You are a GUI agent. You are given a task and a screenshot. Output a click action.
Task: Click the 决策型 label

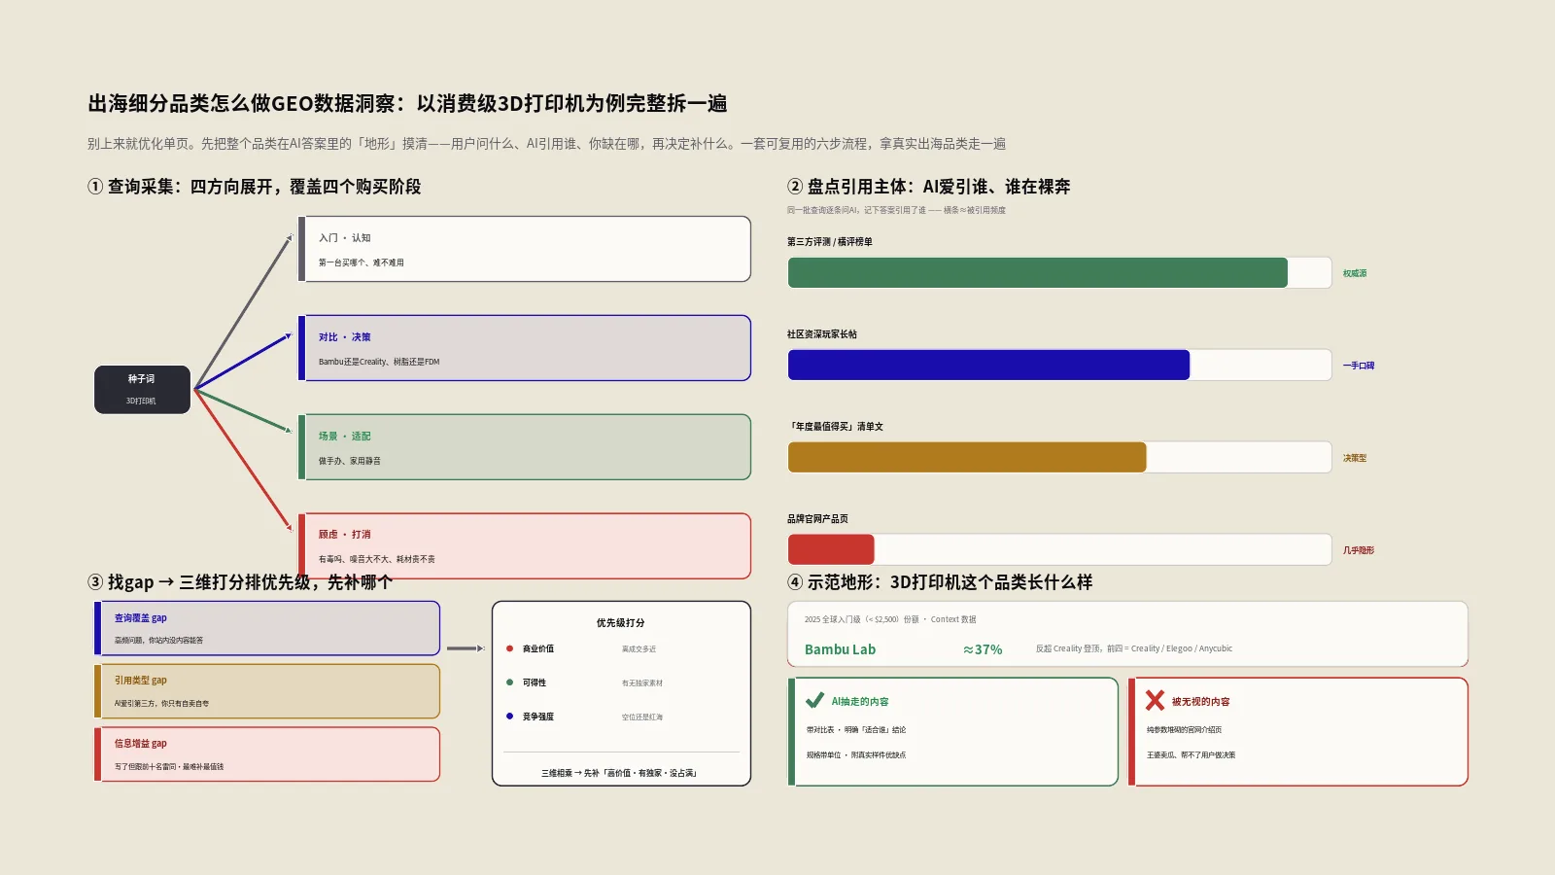point(1355,458)
